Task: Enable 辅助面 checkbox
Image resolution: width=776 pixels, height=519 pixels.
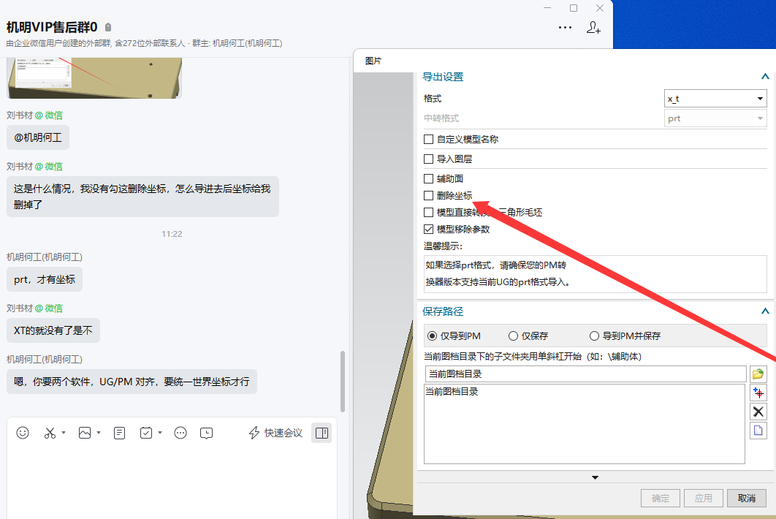Action: (x=429, y=178)
